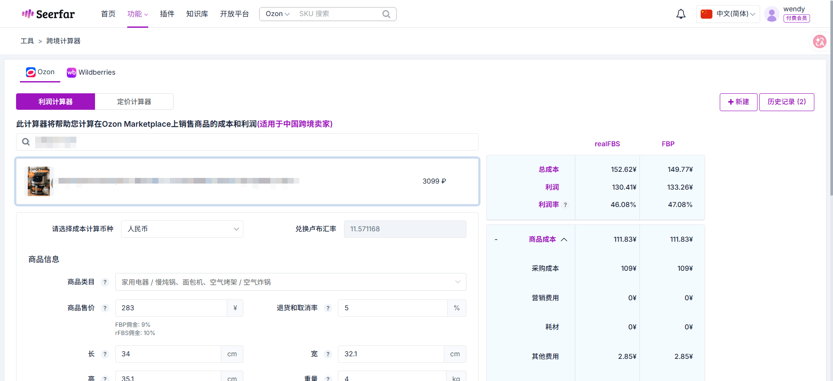Open the 商品类目 category dropdown
The image size is (833, 381).
pos(291,282)
